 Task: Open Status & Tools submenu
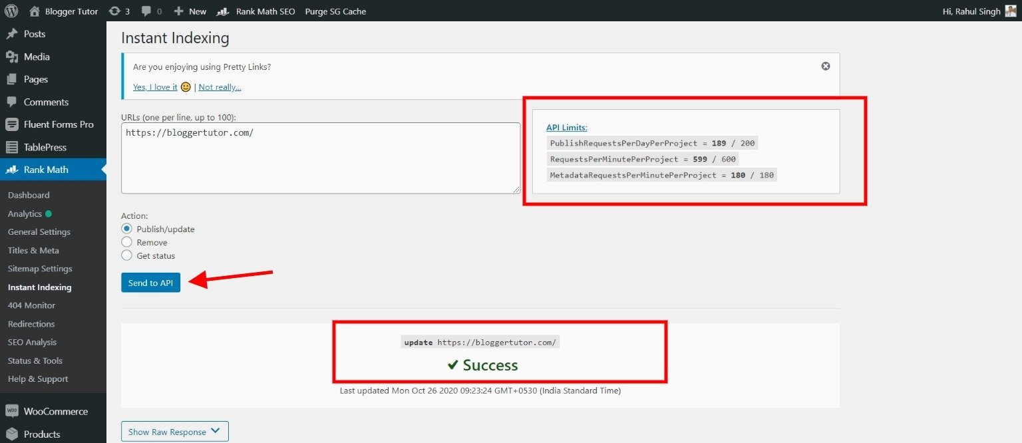pos(35,361)
